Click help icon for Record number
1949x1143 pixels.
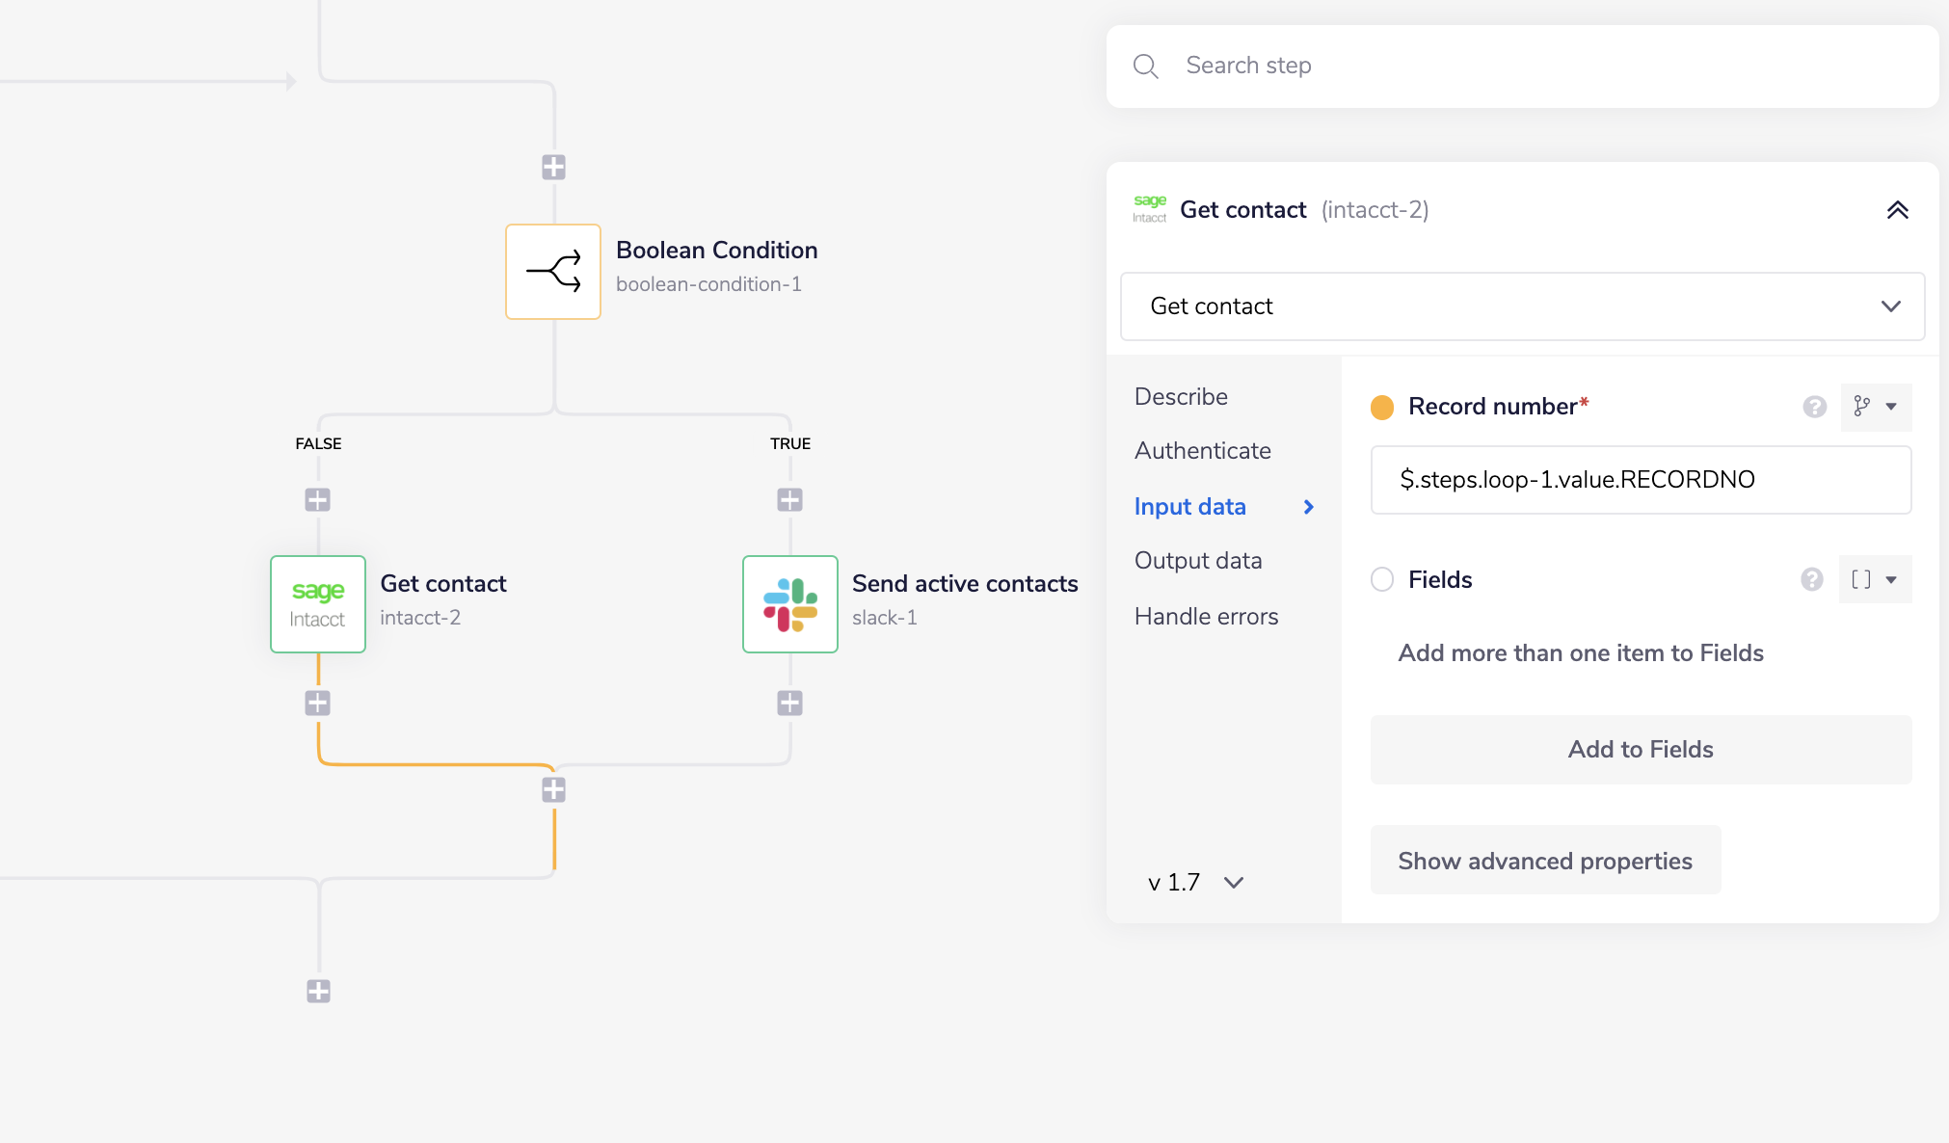point(1815,407)
